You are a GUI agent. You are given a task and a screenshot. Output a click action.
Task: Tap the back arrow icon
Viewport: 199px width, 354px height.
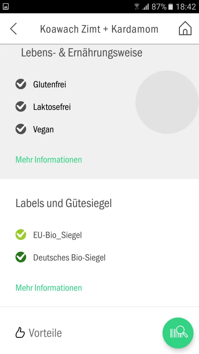click(13, 29)
